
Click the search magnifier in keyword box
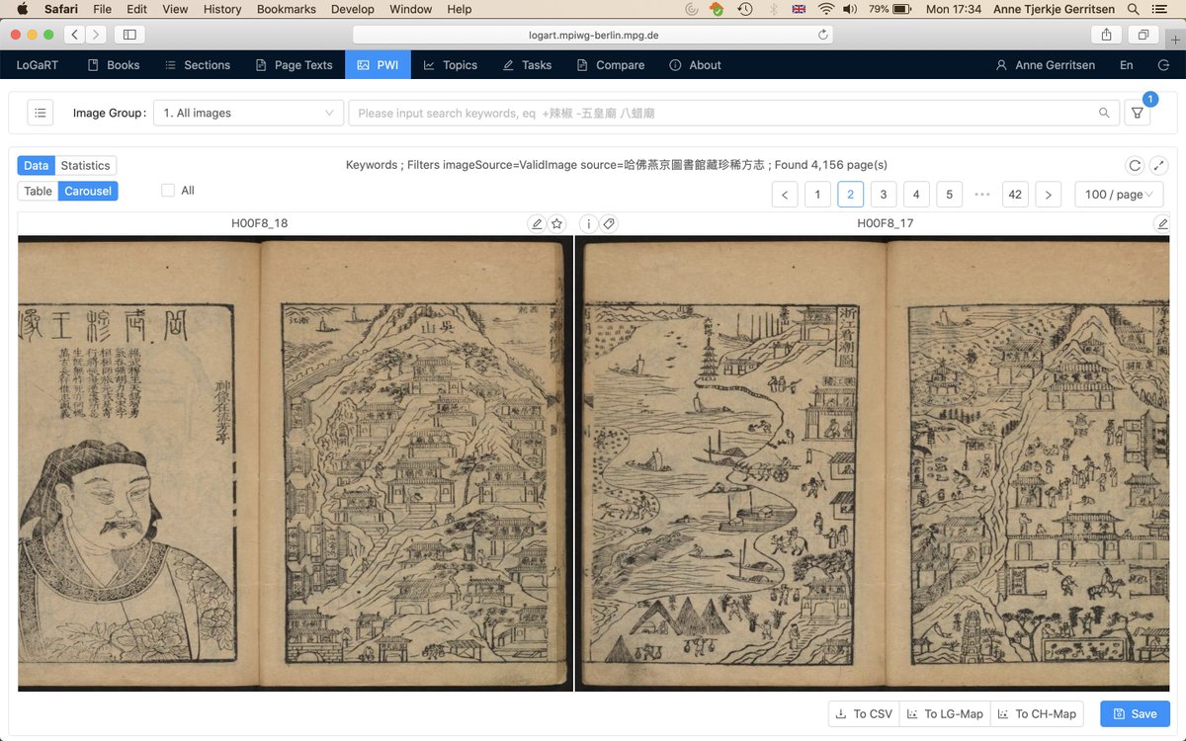click(1104, 113)
